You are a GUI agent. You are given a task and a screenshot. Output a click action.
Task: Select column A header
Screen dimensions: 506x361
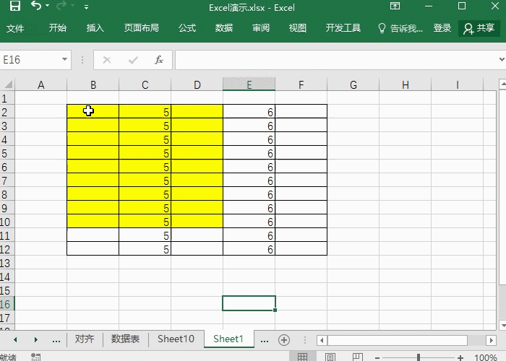[x=40, y=84]
